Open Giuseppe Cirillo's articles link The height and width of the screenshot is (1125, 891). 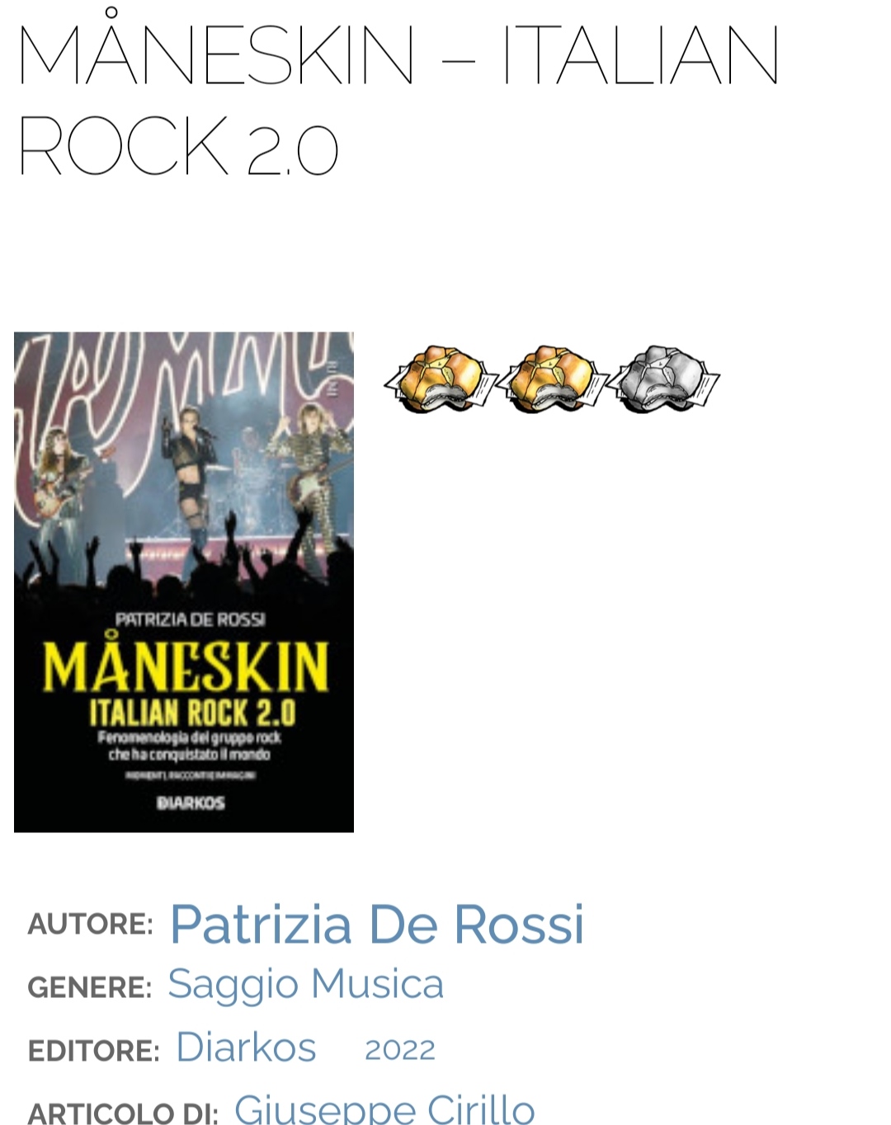coord(384,1108)
